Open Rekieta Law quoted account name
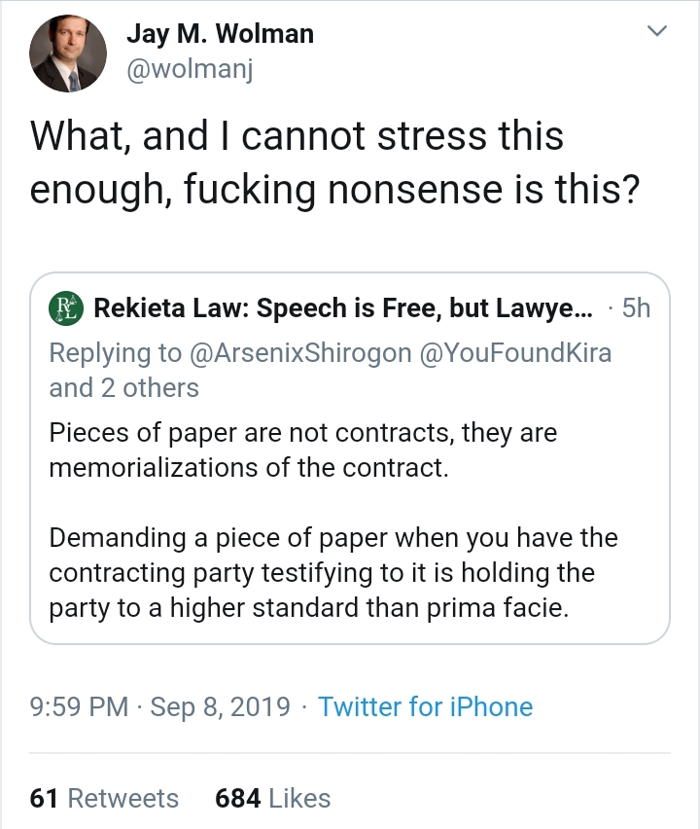Image resolution: width=700 pixels, height=829 pixels. 343,307
